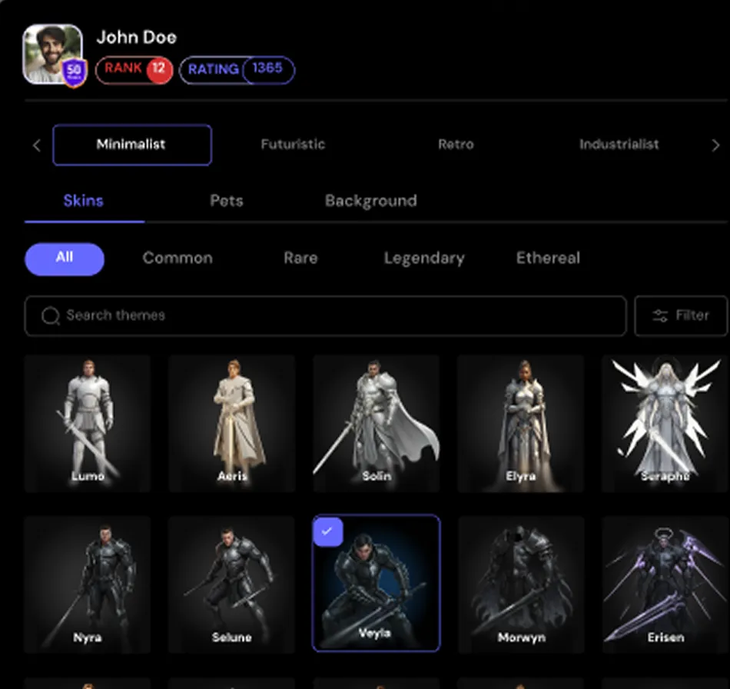This screenshot has height=689, width=730.
Task: Select the Retro style
Action: click(x=456, y=145)
